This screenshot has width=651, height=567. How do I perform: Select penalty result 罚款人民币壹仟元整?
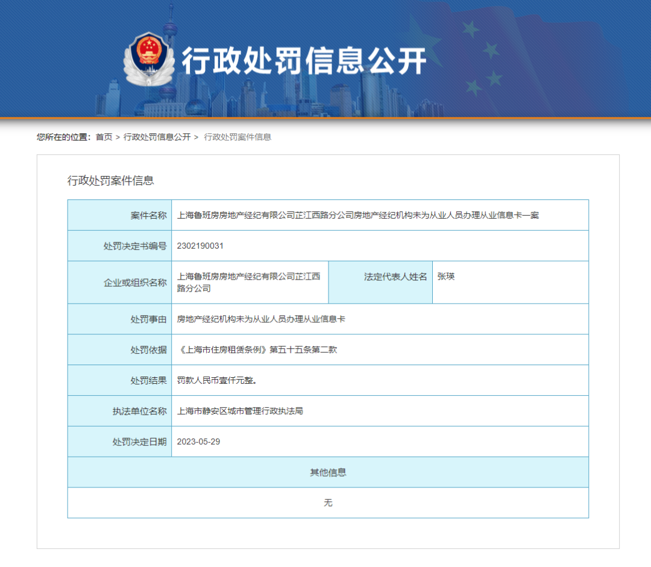point(217,380)
